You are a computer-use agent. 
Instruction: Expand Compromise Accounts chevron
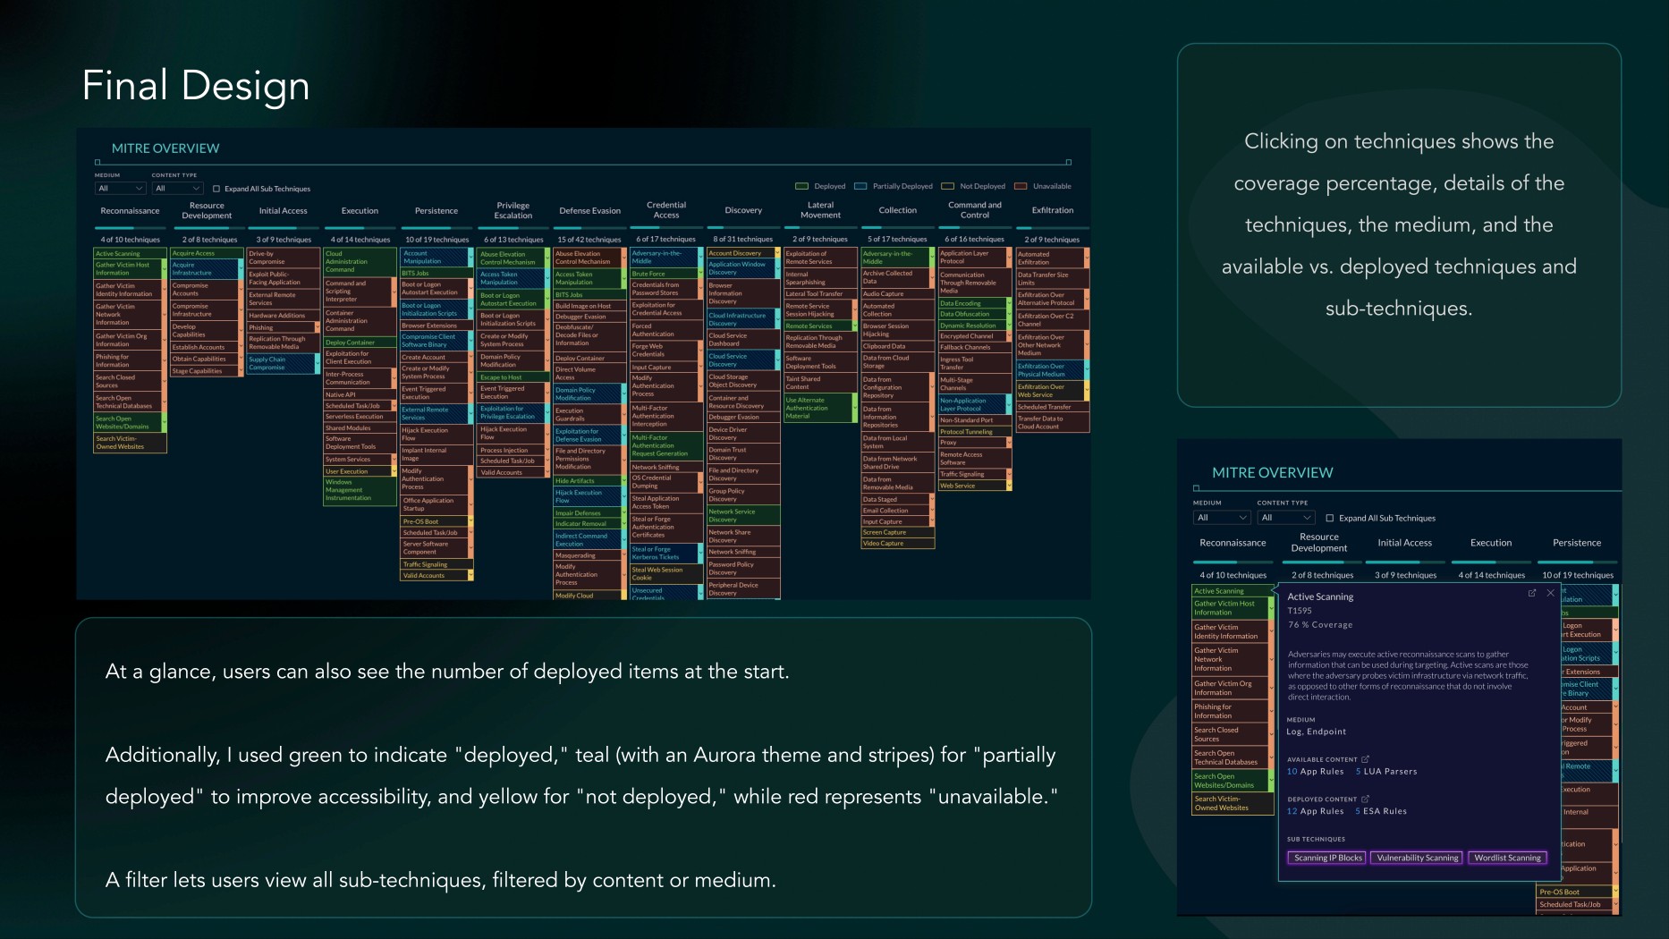coord(241,290)
